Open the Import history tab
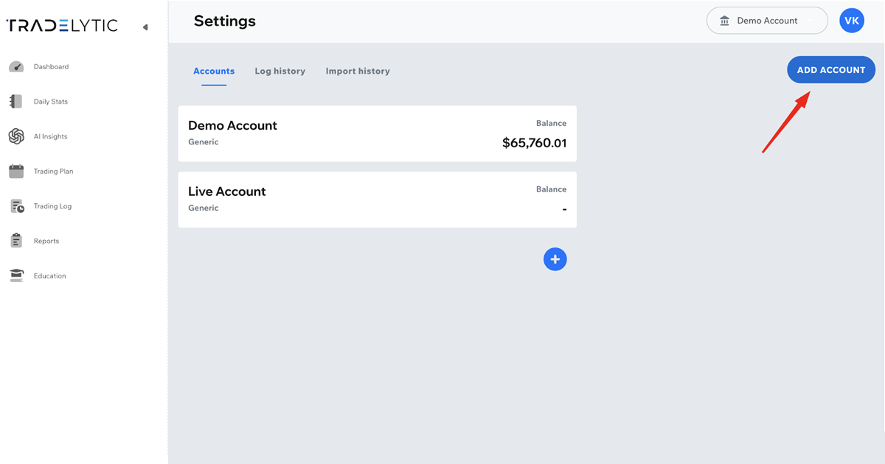The height and width of the screenshot is (464, 885). coord(358,71)
